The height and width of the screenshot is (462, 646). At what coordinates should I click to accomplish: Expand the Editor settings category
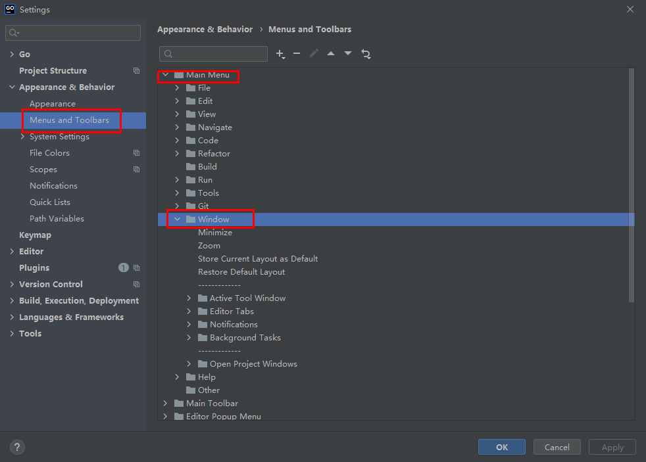[12, 251]
